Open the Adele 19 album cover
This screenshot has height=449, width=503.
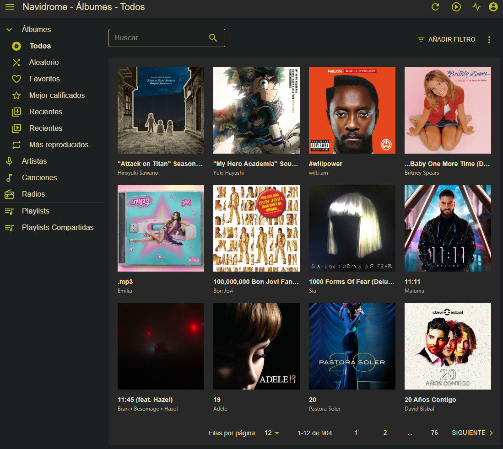[256, 346]
